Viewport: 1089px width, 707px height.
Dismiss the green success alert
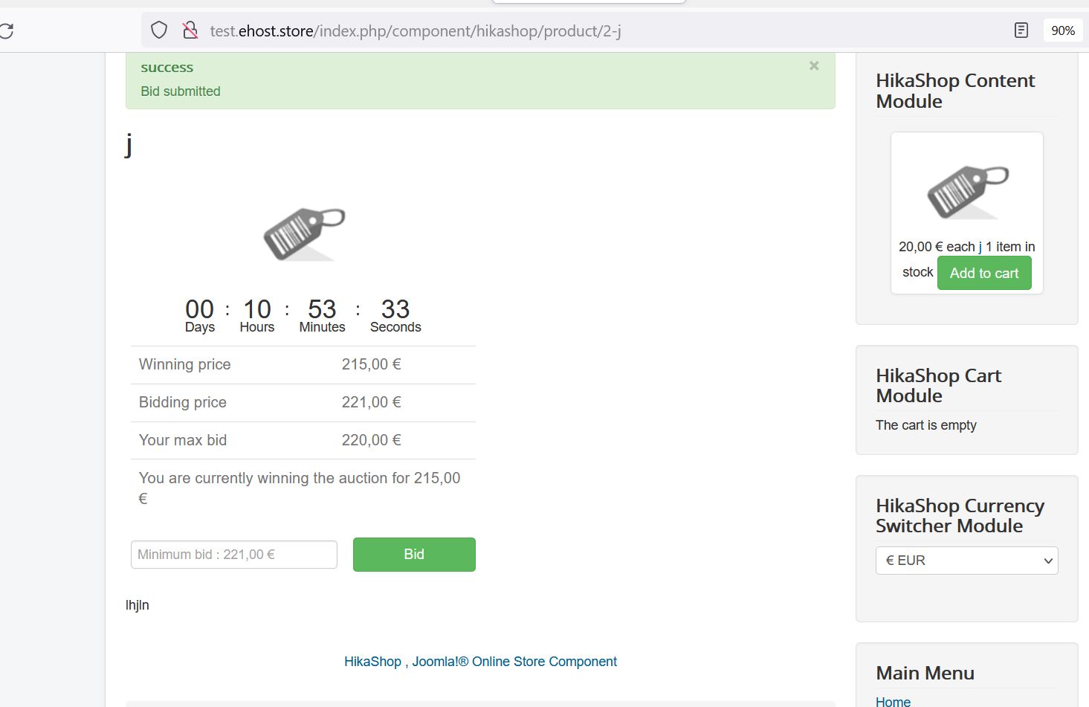pyautogui.click(x=814, y=66)
